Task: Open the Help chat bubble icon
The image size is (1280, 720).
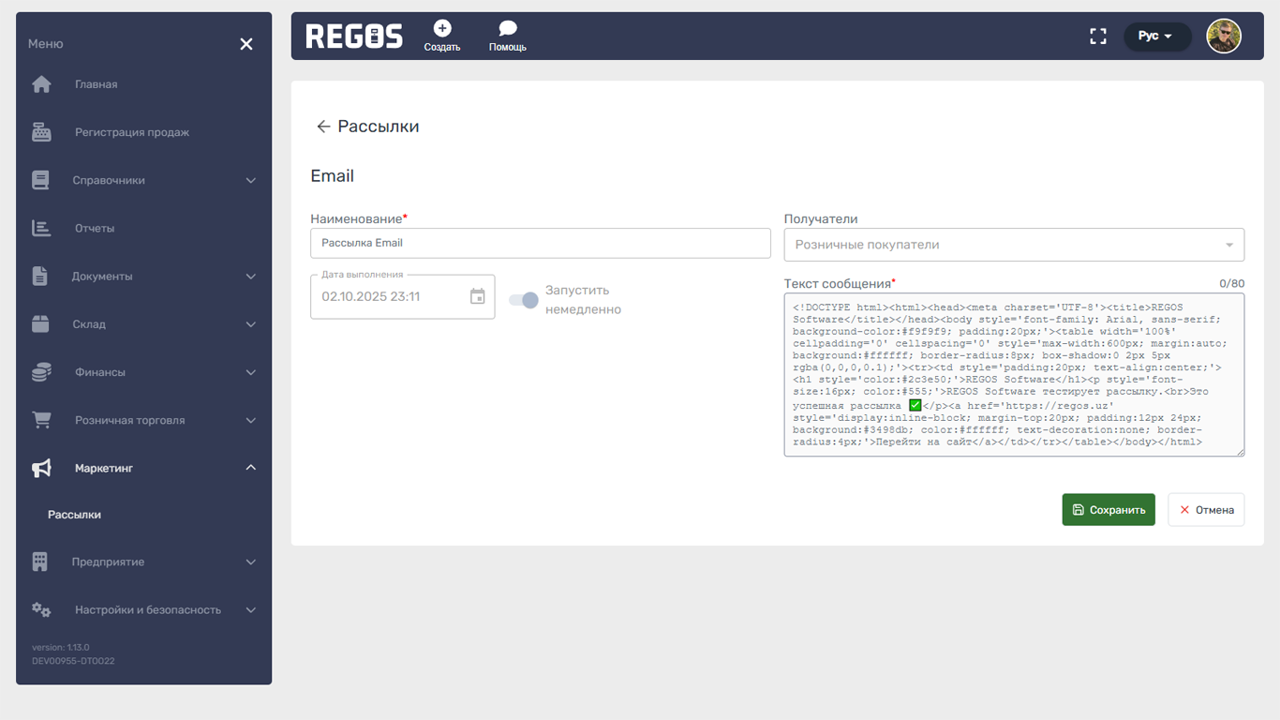Action: coord(507,29)
